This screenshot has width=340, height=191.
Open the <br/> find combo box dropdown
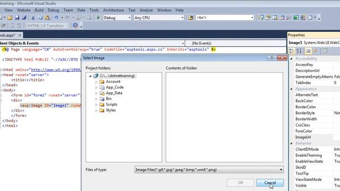[x=252, y=18]
